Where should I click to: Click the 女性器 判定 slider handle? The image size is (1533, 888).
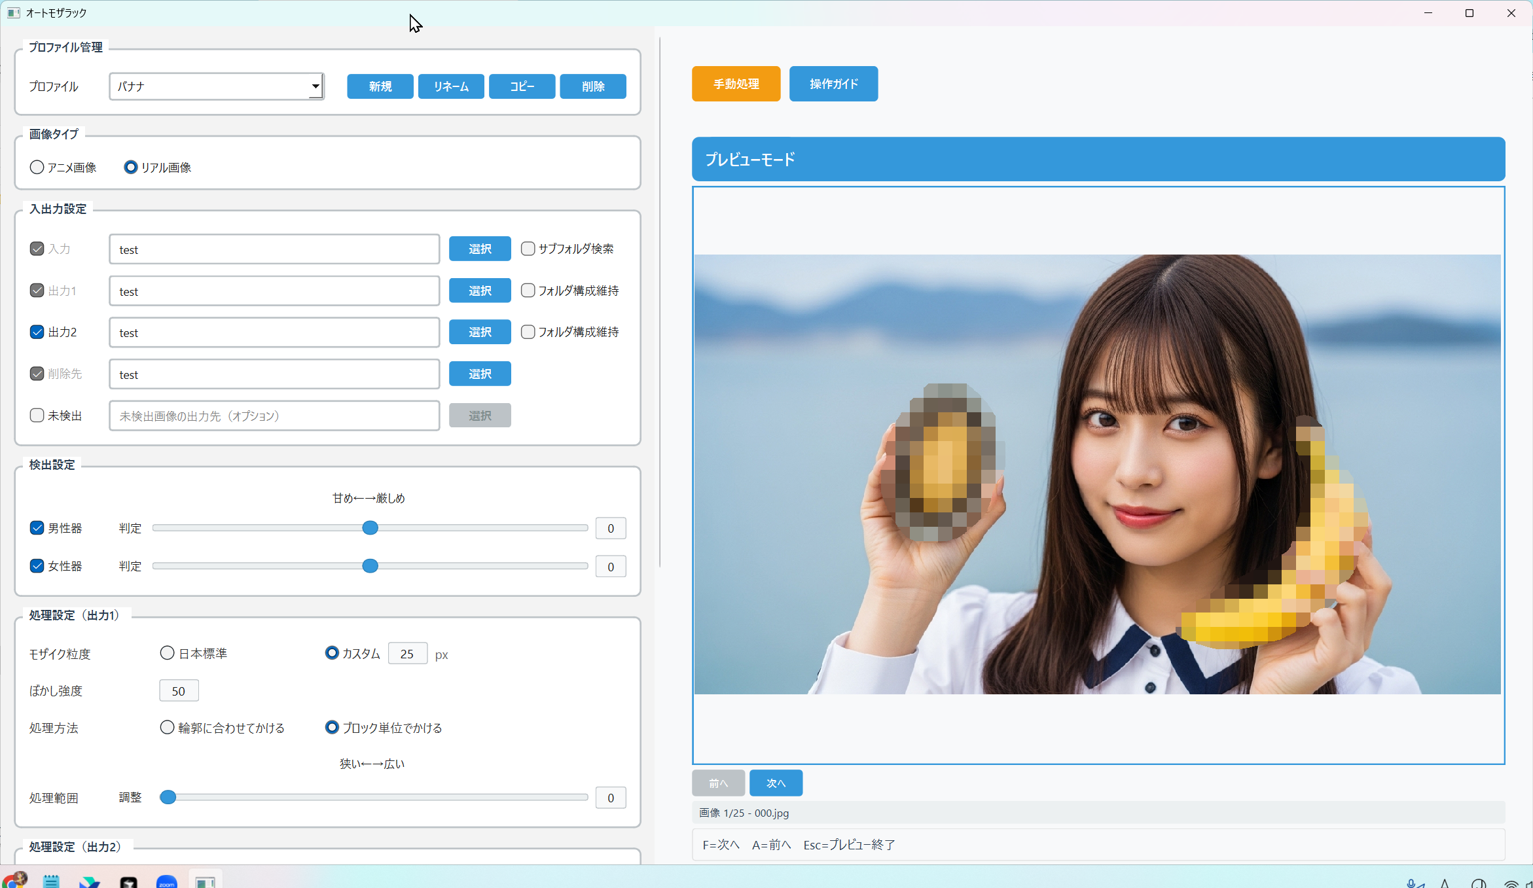tap(370, 566)
